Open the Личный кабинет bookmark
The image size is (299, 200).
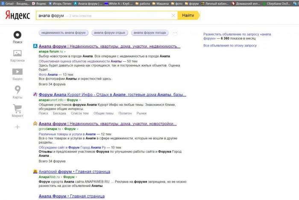pos(215,3)
